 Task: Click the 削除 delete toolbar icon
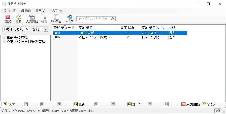point(44,19)
